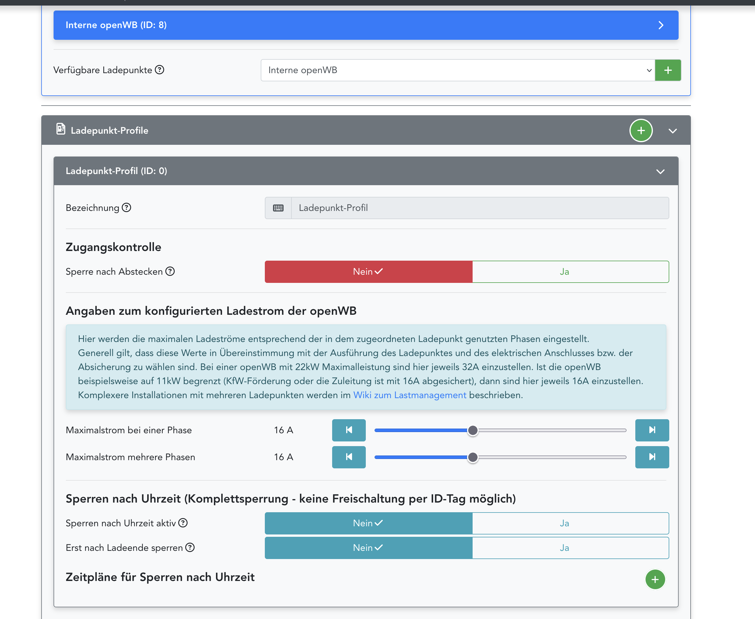Image resolution: width=755 pixels, height=619 pixels.
Task: Set single-phase Maximalstrom to minimum with skip-back button
Action: pyautogui.click(x=349, y=430)
